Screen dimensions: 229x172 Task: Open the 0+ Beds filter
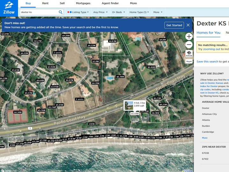pos(118,12)
